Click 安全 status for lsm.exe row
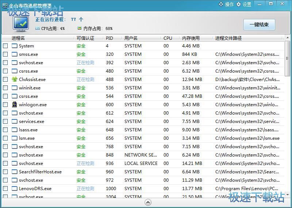 click(x=81, y=138)
